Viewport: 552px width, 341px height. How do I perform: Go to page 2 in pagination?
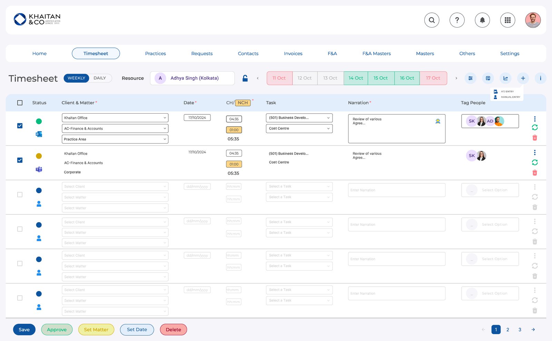[508, 330]
